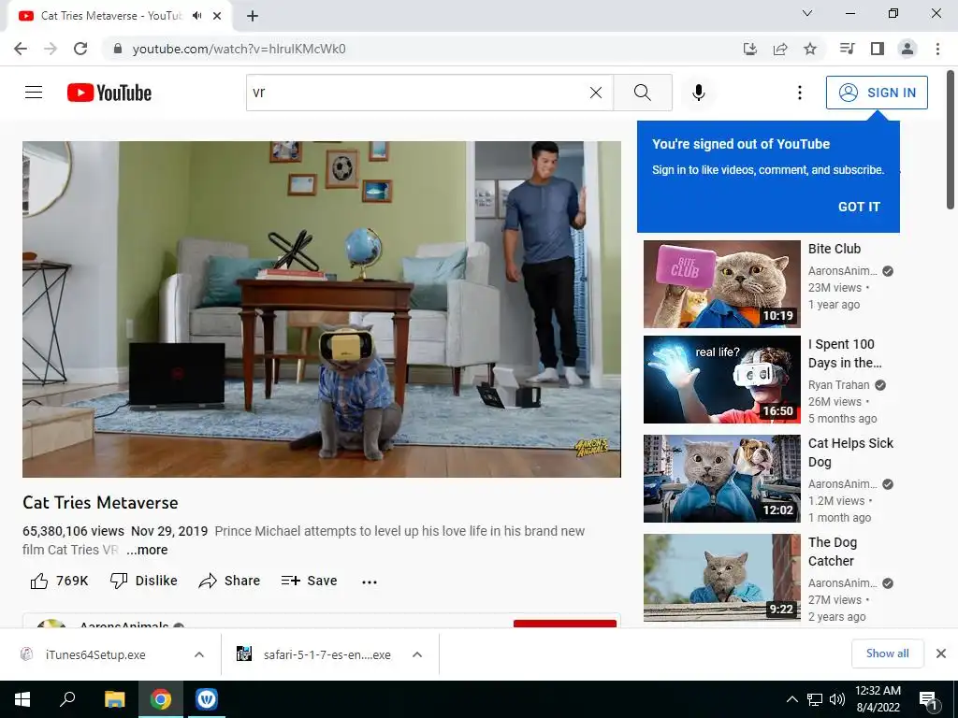Expand safari-5-1-7 download options chevron
The height and width of the screenshot is (718, 958).
click(417, 654)
